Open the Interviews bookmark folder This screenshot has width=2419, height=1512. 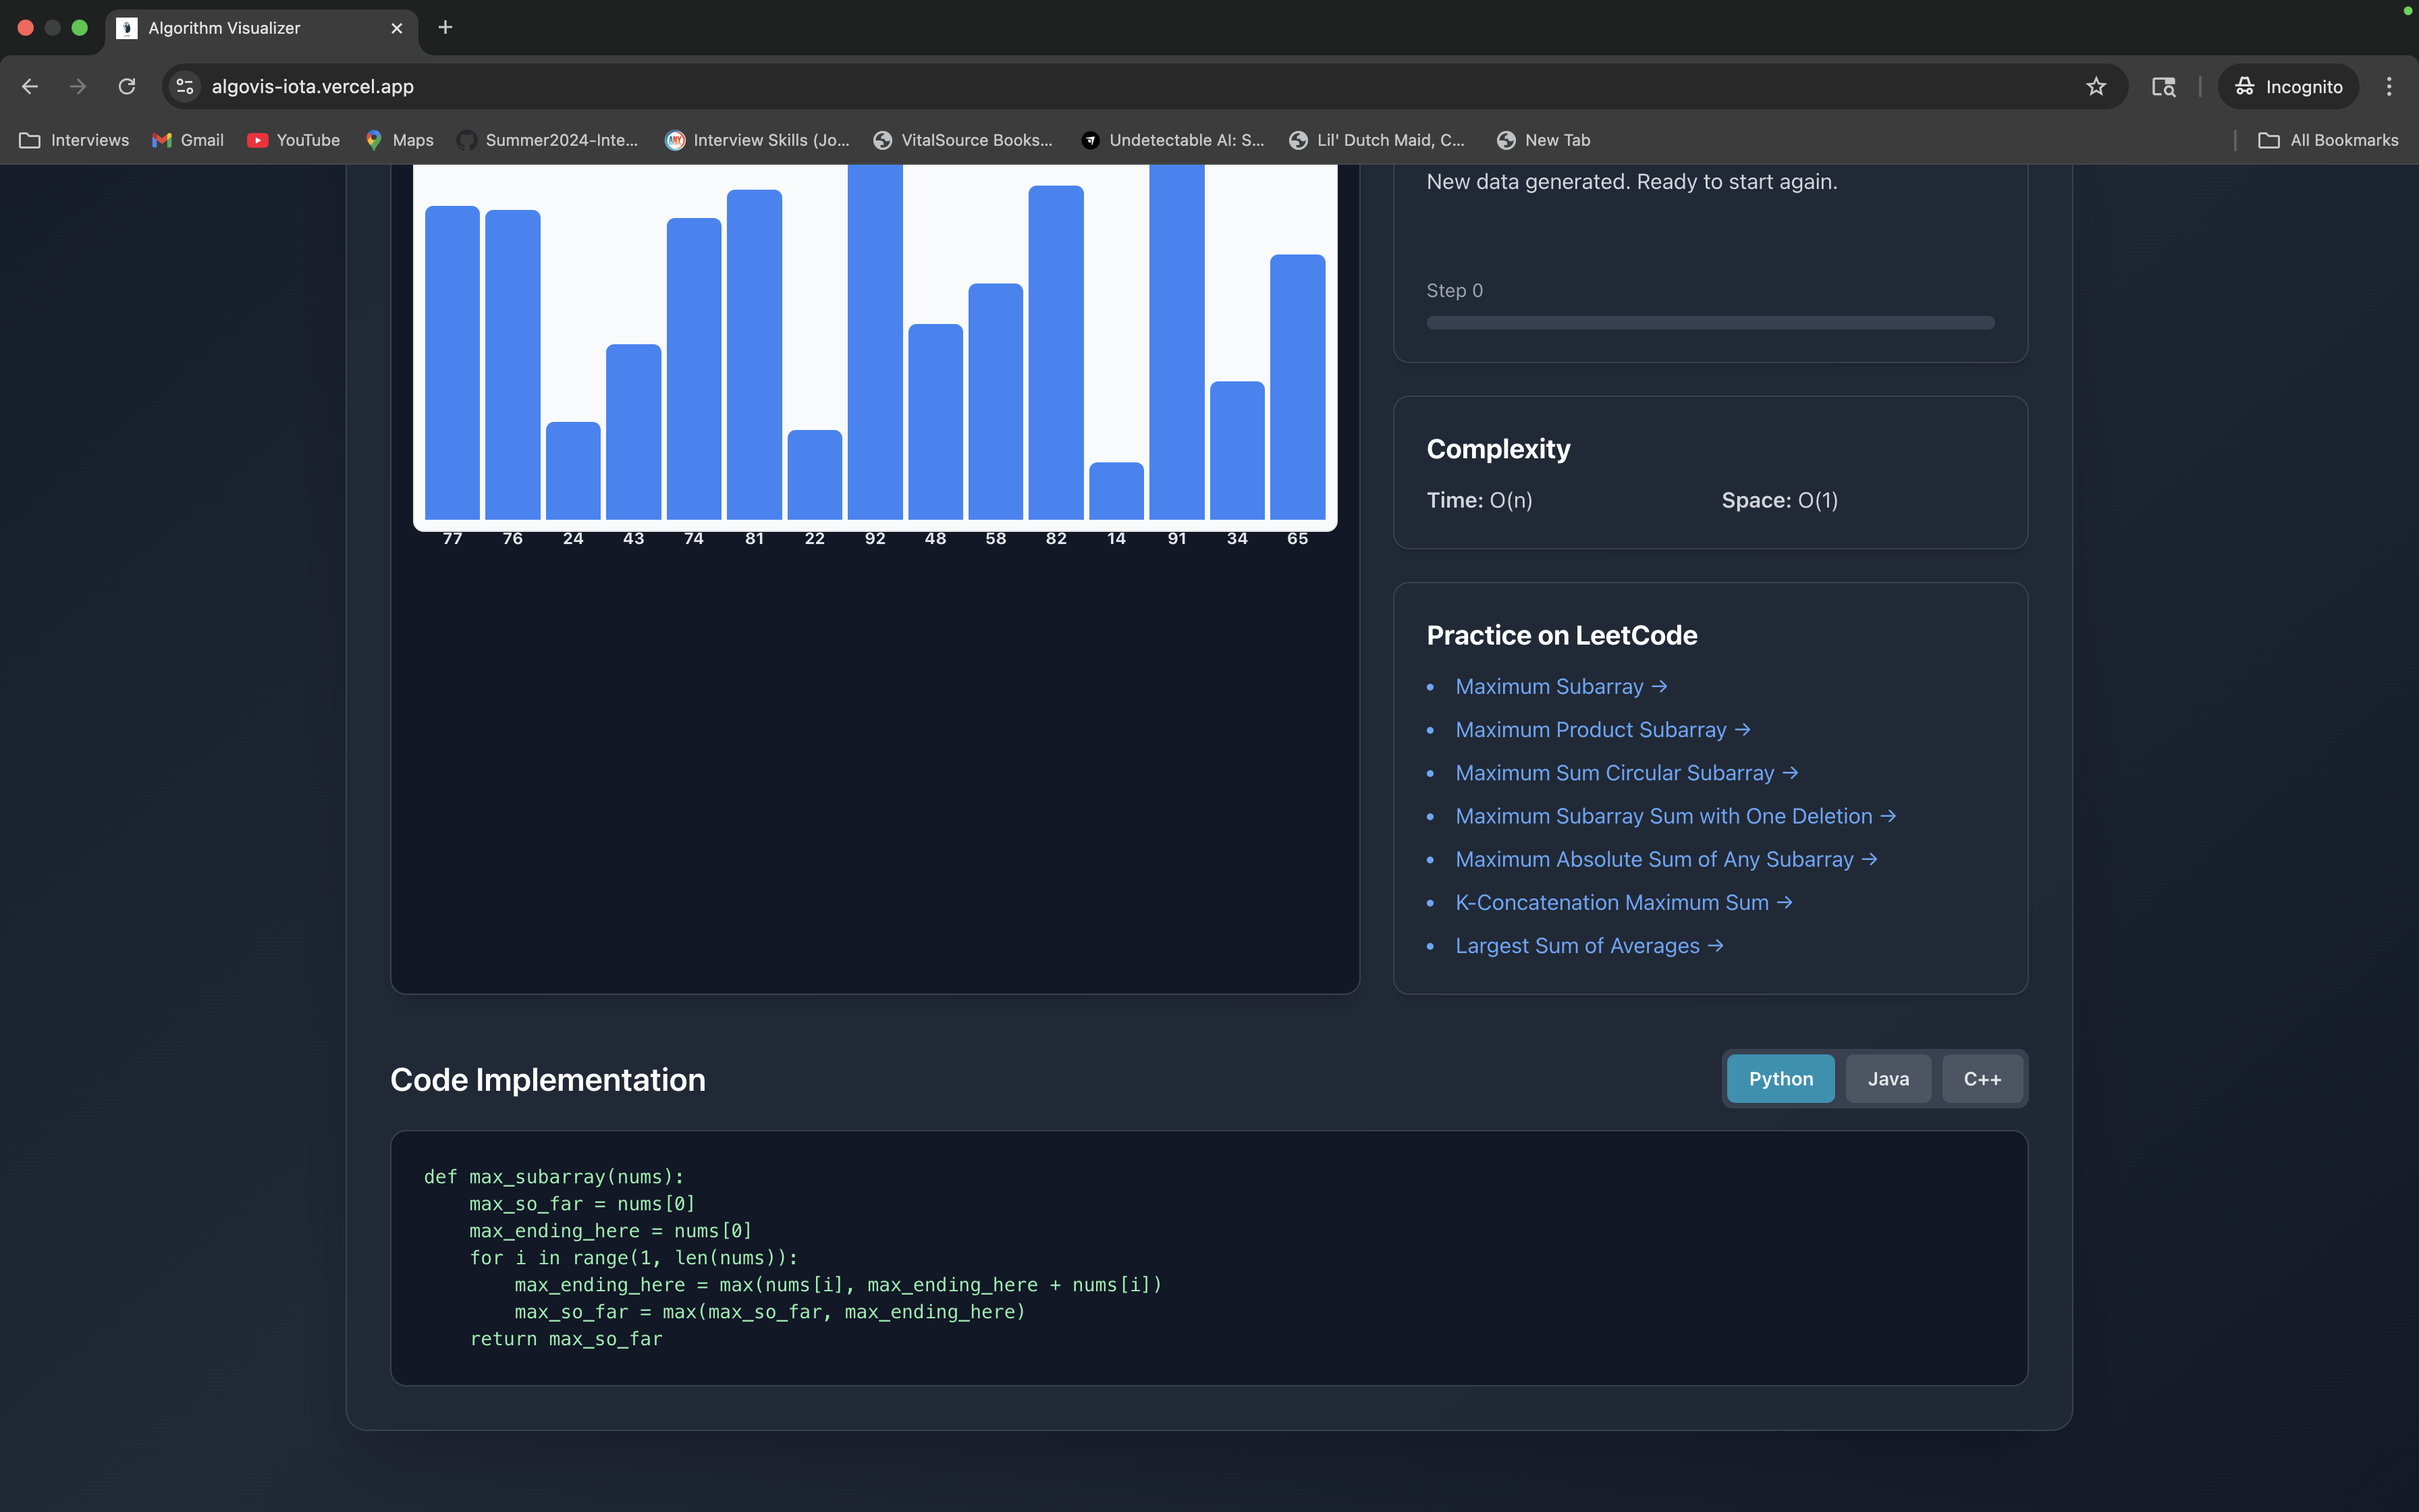tap(75, 140)
